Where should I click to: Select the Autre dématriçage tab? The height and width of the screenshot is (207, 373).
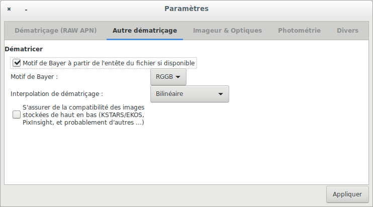[145, 31]
